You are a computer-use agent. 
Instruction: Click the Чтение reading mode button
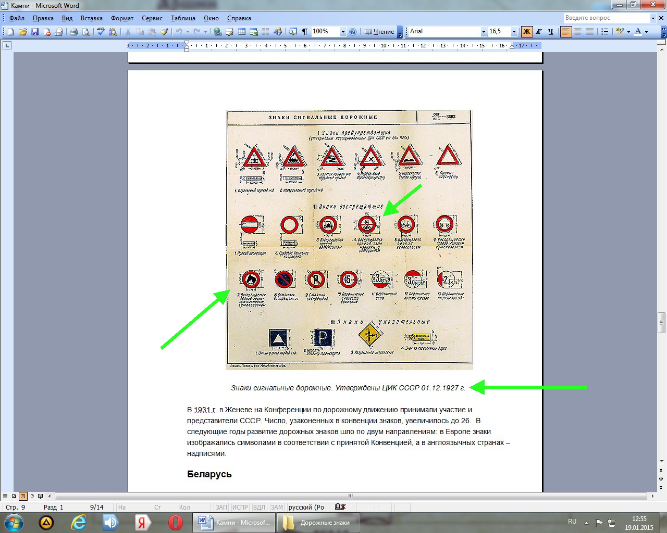click(x=379, y=32)
